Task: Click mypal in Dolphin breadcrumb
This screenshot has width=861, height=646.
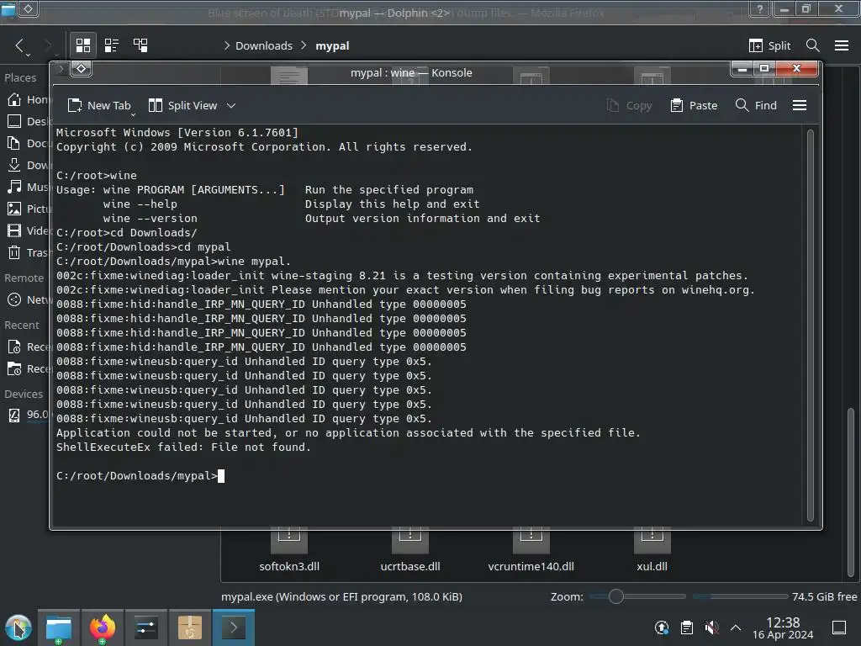Action: pos(332,45)
